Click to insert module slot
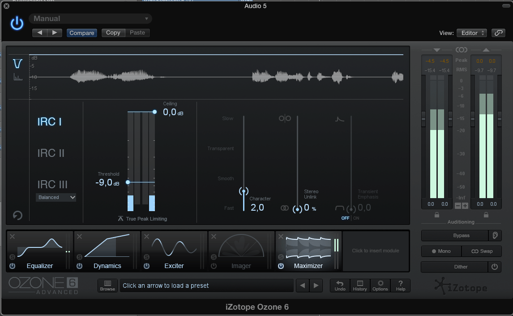The image size is (513, 316). [x=376, y=251]
